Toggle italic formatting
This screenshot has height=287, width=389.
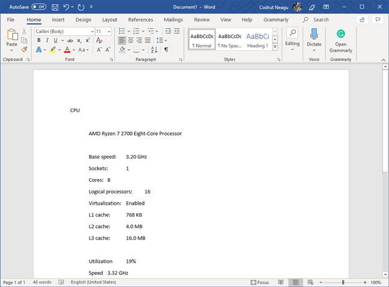47,40
